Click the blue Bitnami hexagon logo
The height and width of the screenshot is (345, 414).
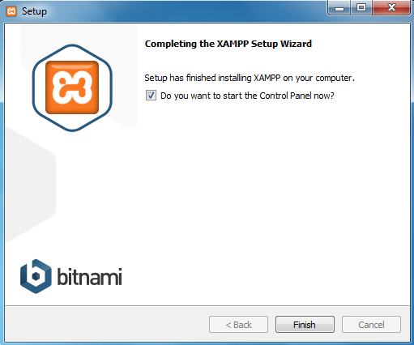point(36,276)
